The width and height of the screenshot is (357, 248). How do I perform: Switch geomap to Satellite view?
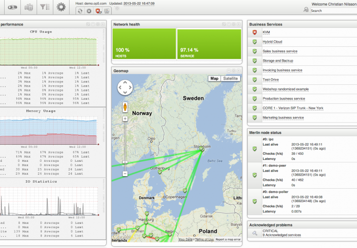(230, 79)
